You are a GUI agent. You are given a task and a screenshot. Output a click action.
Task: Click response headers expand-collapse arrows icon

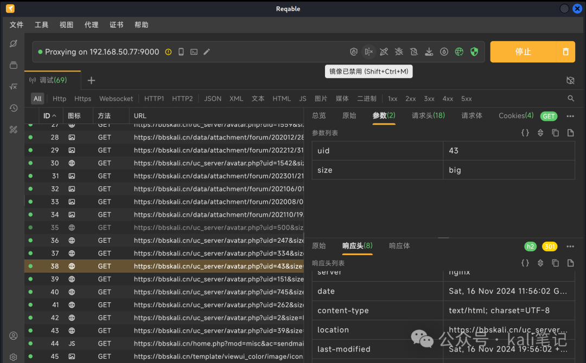click(x=540, y=263)
